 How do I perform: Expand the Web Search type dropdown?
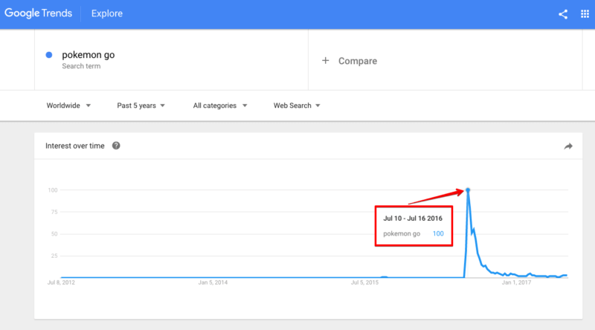click(297, 106)
